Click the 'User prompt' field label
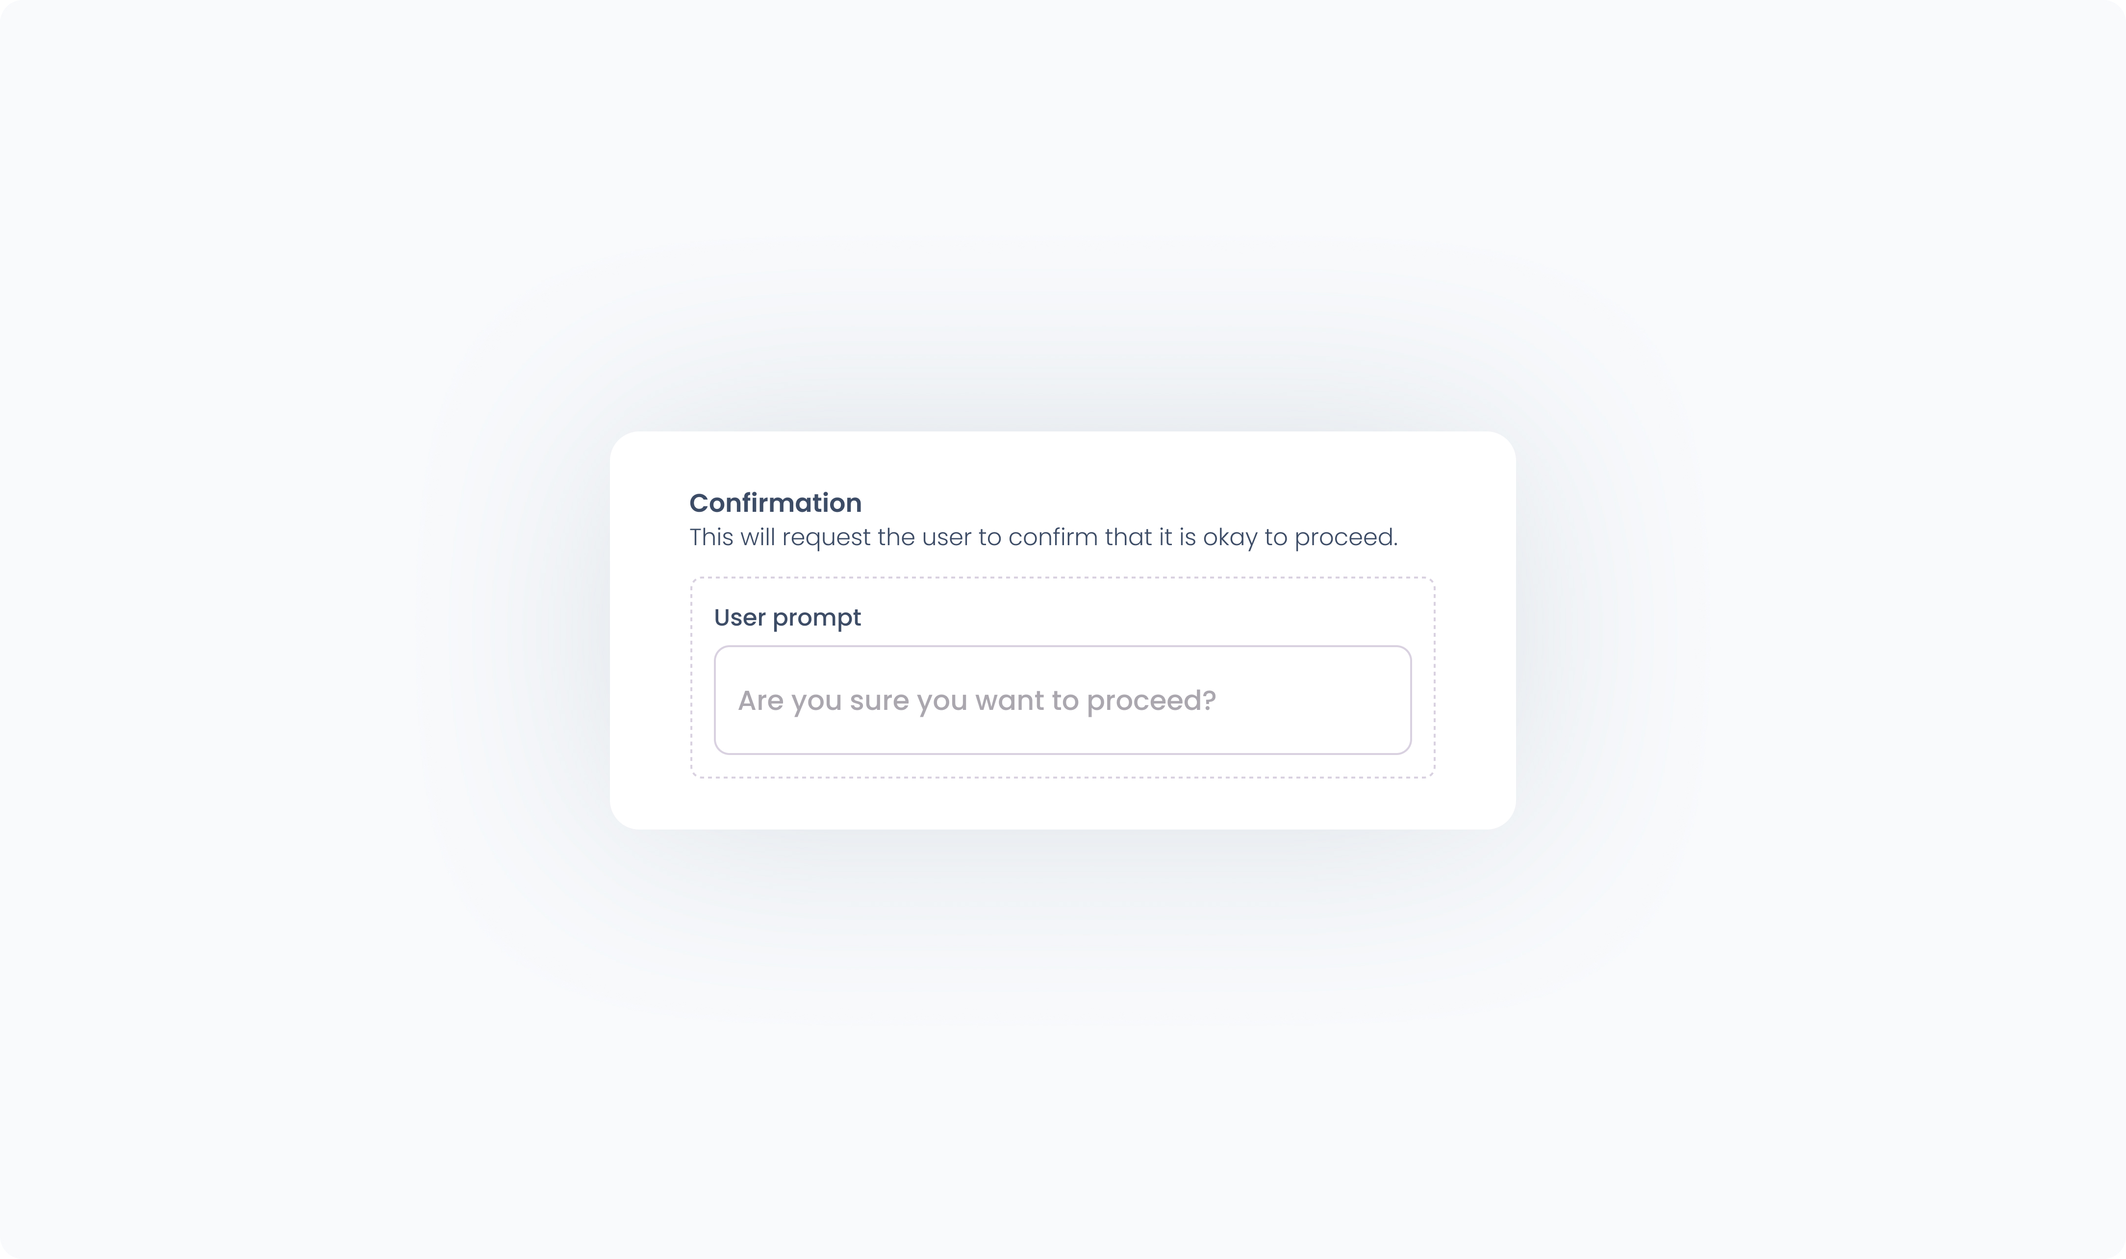The height and width of the screenshot is (1259, 2126). click(787, 618)
